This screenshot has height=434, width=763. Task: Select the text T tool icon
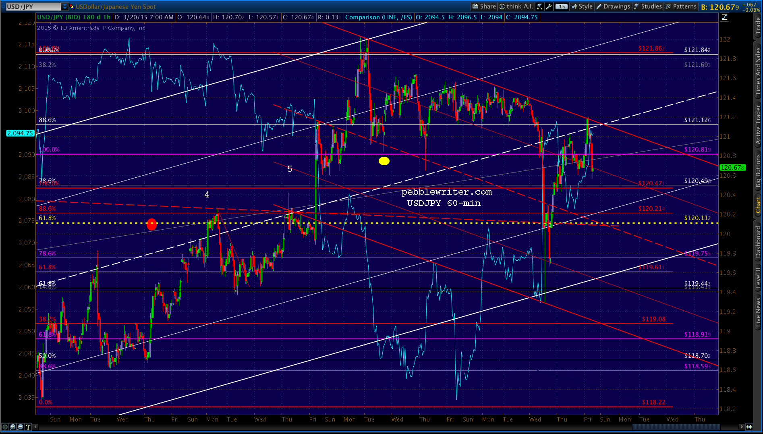[28, 427]
